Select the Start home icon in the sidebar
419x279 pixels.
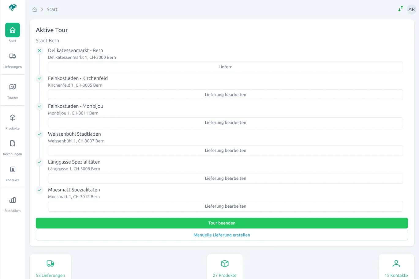click(x=12, y=30)
